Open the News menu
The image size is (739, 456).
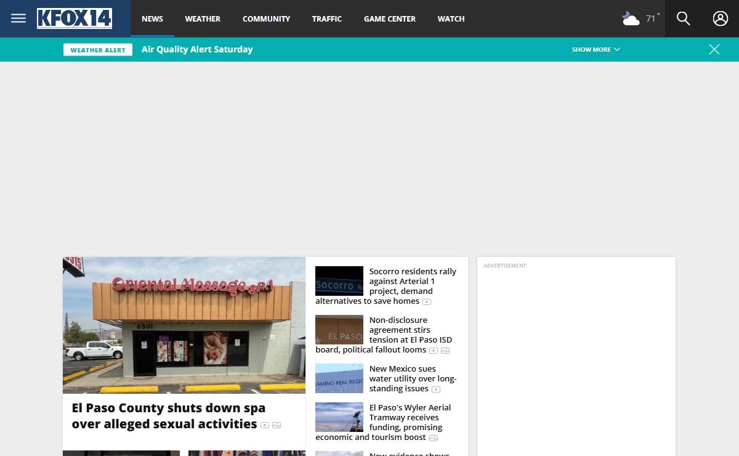[x=152, y=18]
